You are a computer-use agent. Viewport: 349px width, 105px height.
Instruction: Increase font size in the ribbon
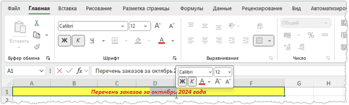[158, 26]
